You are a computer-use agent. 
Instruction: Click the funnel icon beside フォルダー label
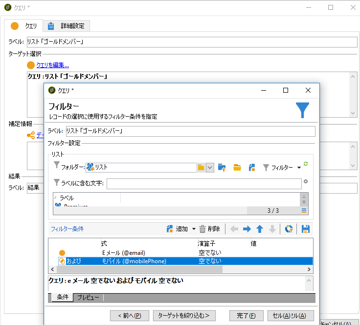click(56, 165)
